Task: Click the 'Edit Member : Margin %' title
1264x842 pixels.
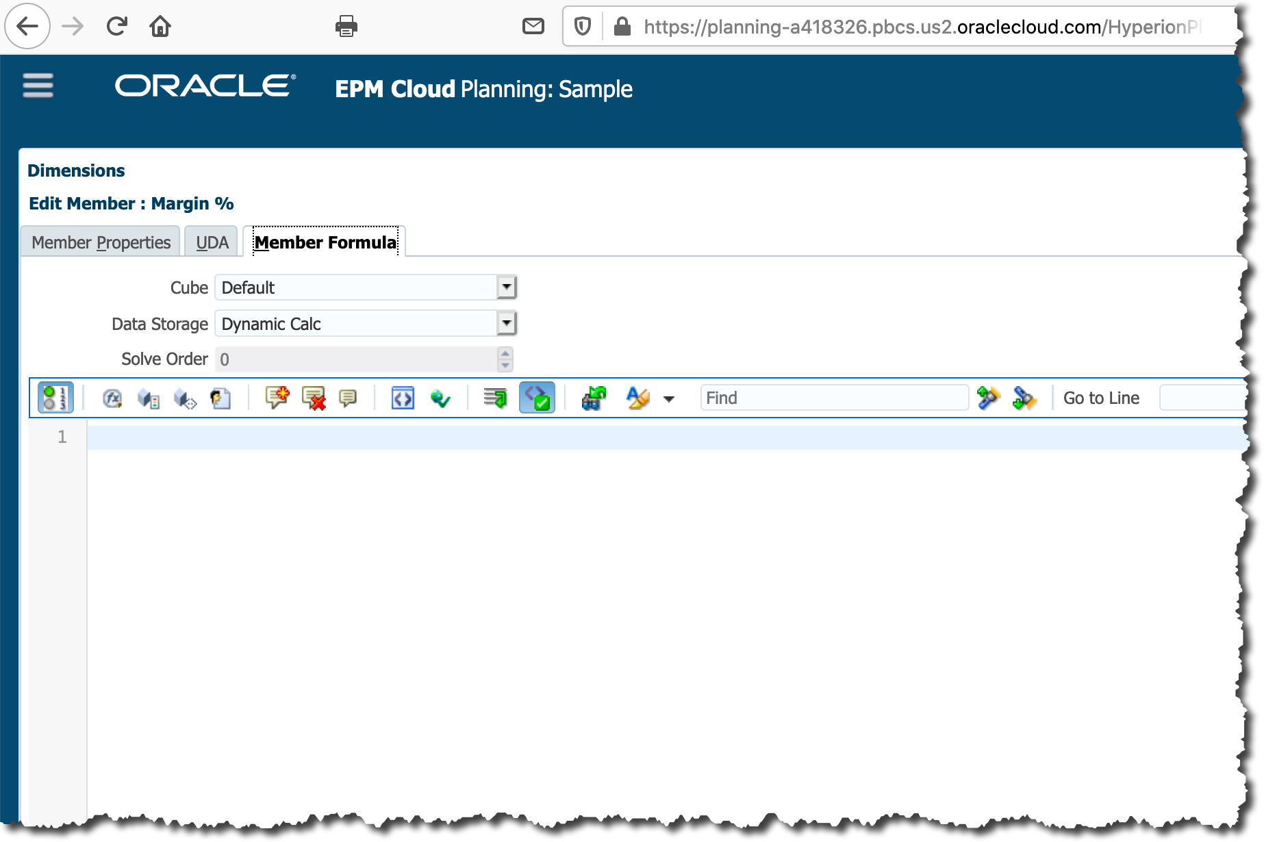Action: 131,203
